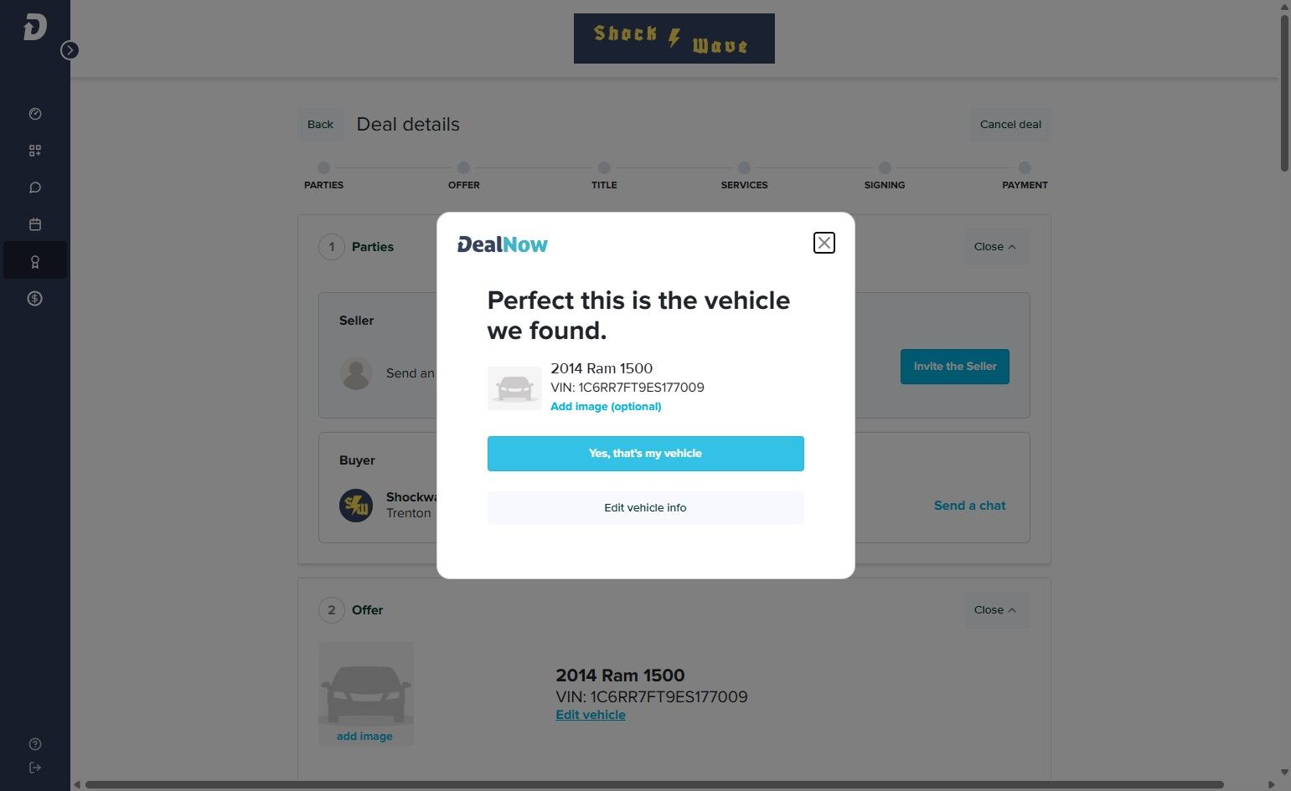Click the Cancel deal button
1291x791 pixels.
pos(1010,125)
